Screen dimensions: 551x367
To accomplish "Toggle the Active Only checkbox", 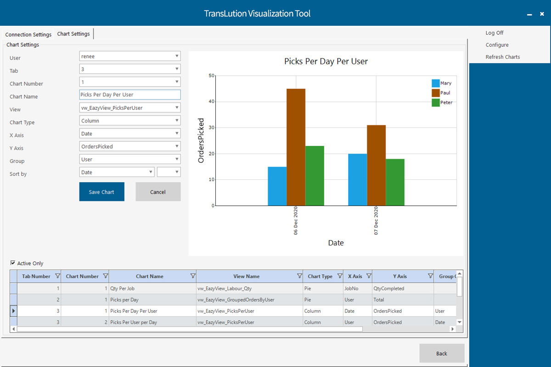I will click(x=13, y=263).
